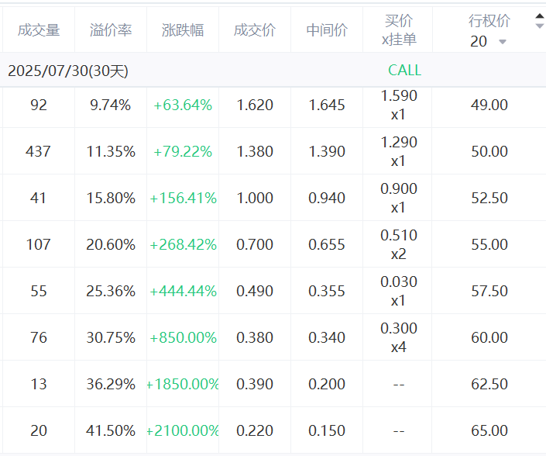Click the 1.590 x1 bid price cell
Image resolution: width=546 pixels, height=456 pixels.
[398, 105]
